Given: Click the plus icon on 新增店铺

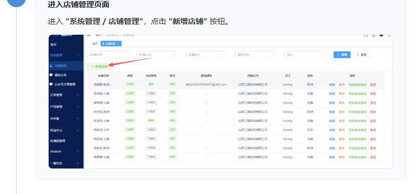Looking at the screenshot, I should point(92,66).
